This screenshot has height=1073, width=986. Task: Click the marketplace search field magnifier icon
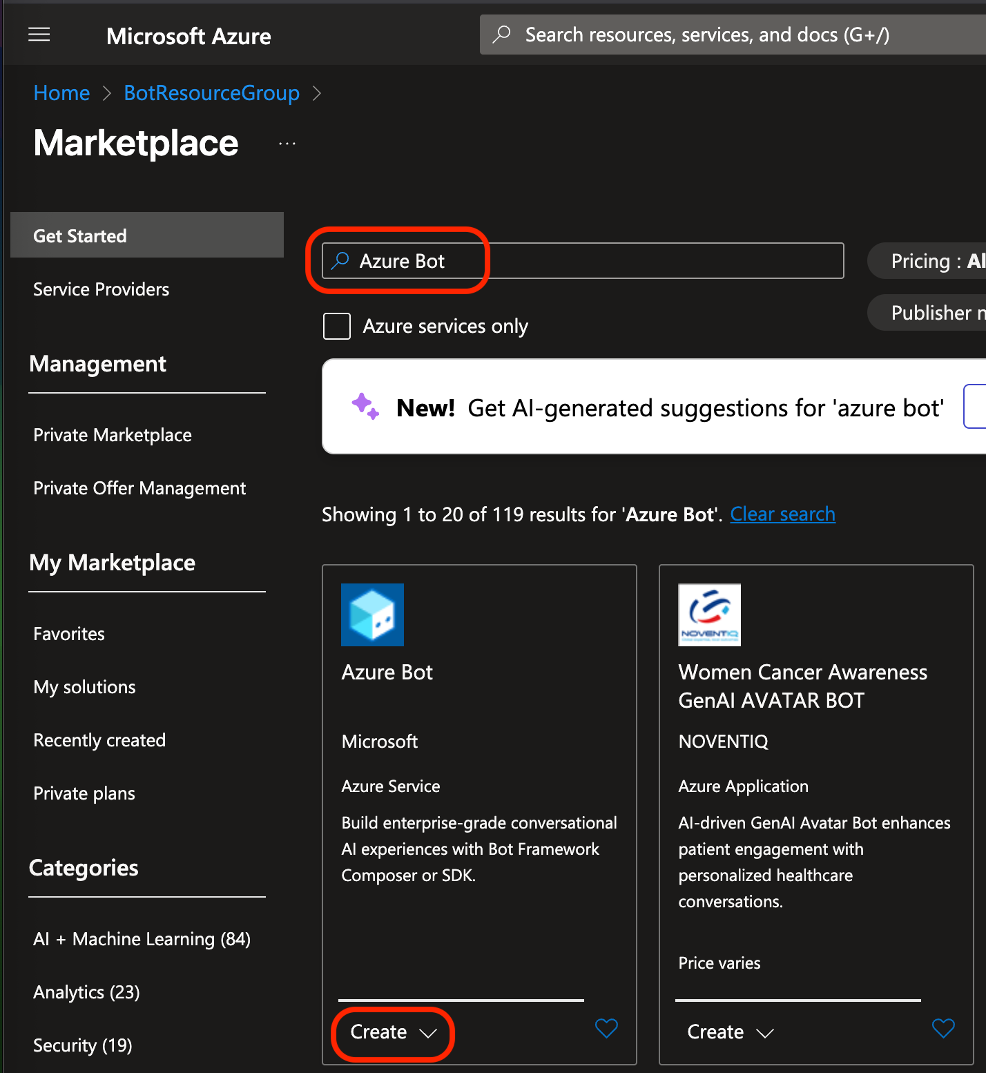340,260
